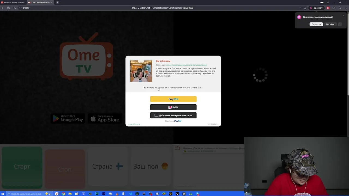Open site info icon beside ome.tv address

20,8
